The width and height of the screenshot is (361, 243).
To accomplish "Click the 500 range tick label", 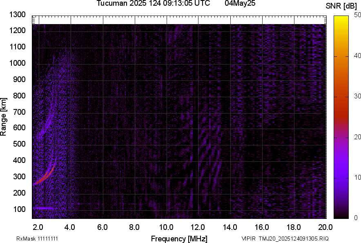I will coord(19,144).
